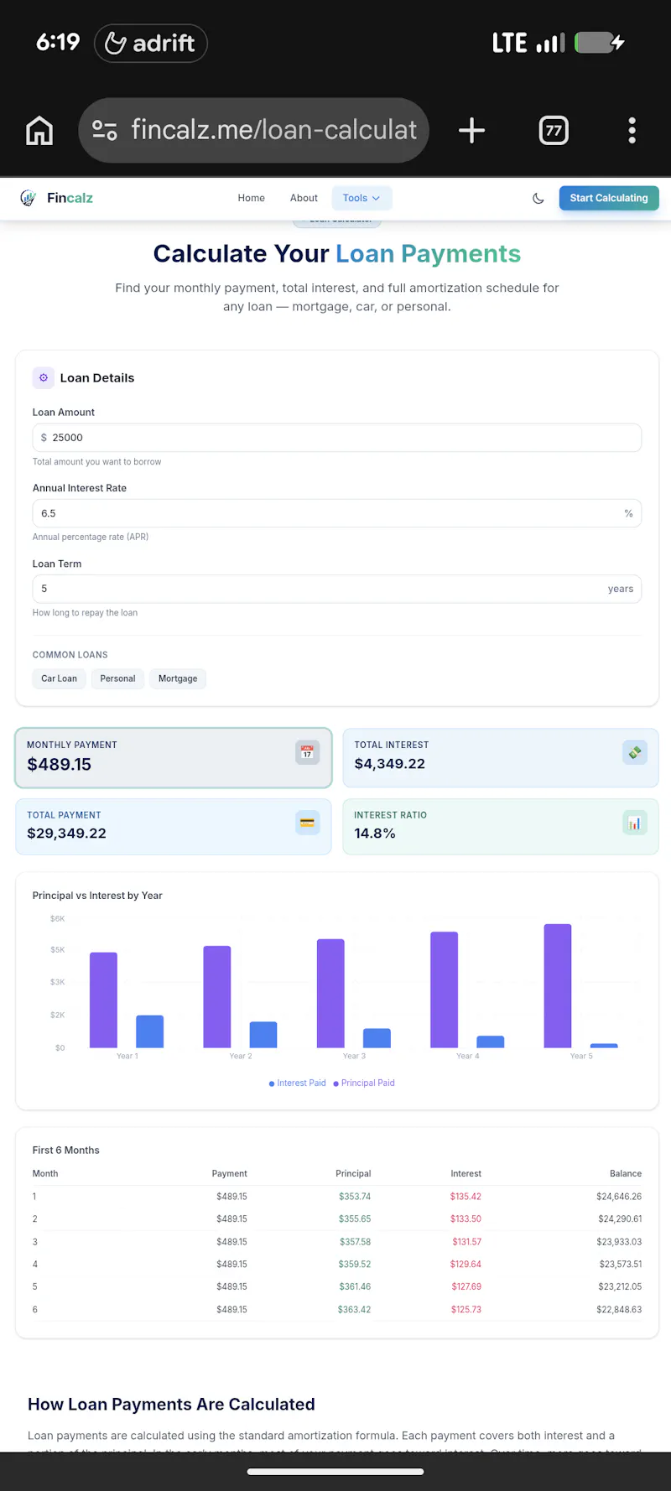This screenshot has height=1491, width=671.
Task: Tap the adrift status pill
Action: point(151,43)
